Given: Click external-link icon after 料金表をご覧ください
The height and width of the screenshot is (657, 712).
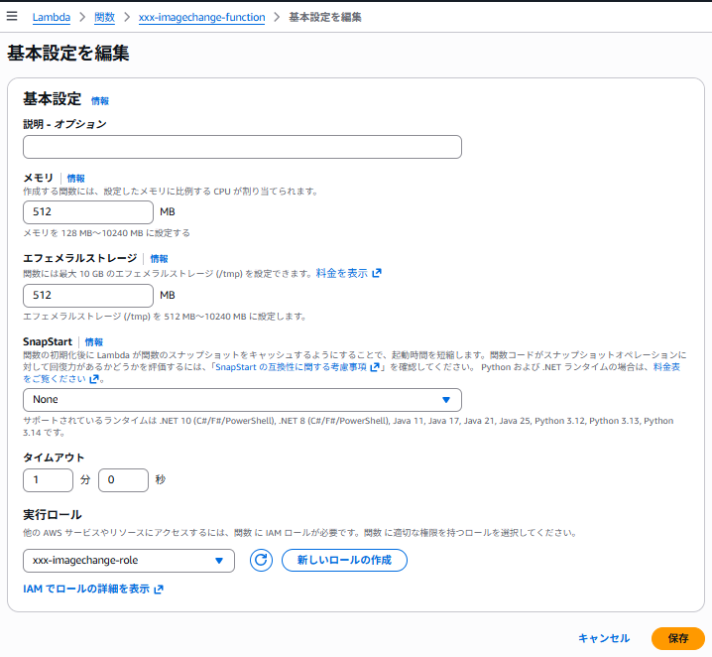Looking at the screenshot, I should (x=94, y=379).
